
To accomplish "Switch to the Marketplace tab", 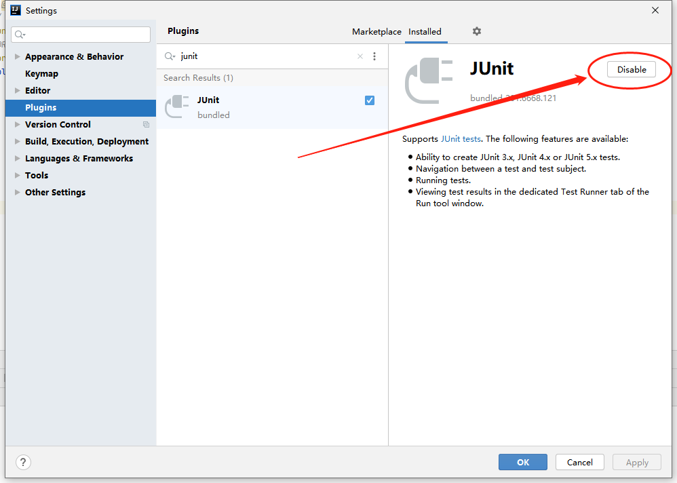I will 376,31.
